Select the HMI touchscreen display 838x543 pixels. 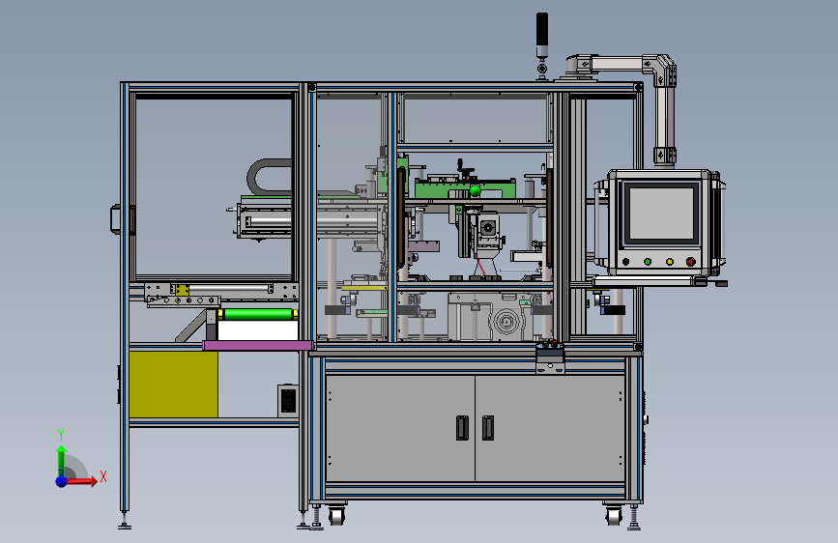(x=662, y=214)
